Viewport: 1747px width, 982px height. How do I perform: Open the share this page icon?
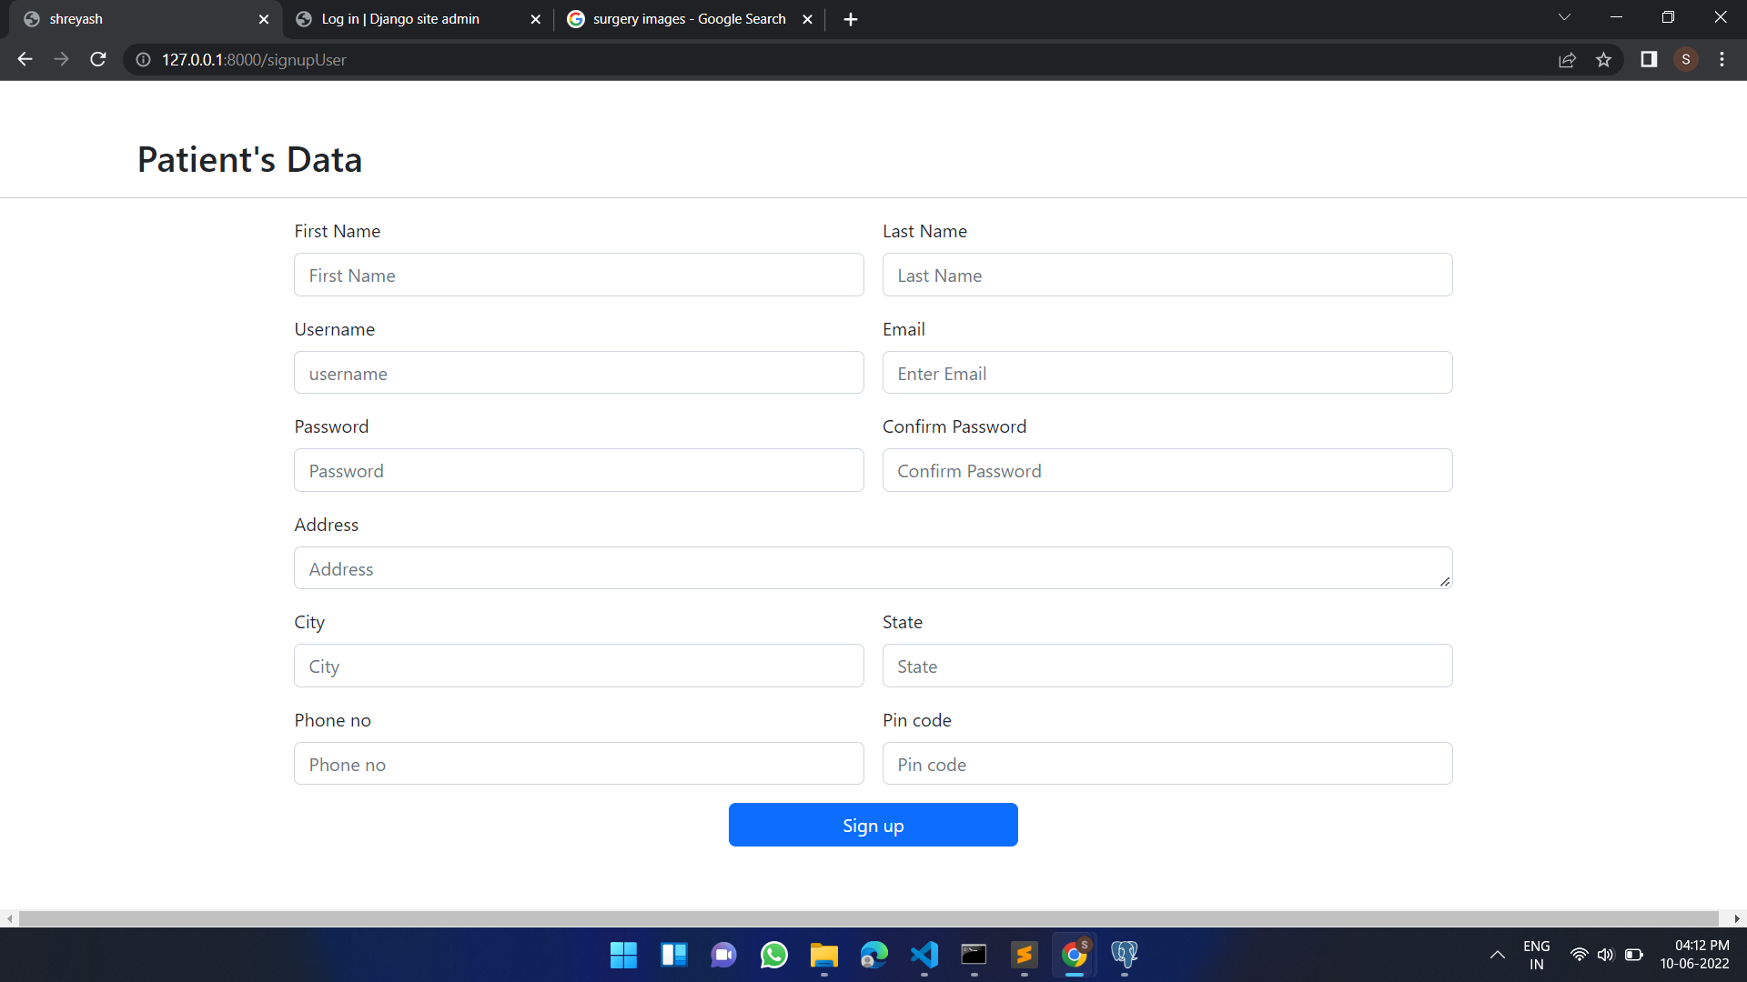tap(1568, 59)
